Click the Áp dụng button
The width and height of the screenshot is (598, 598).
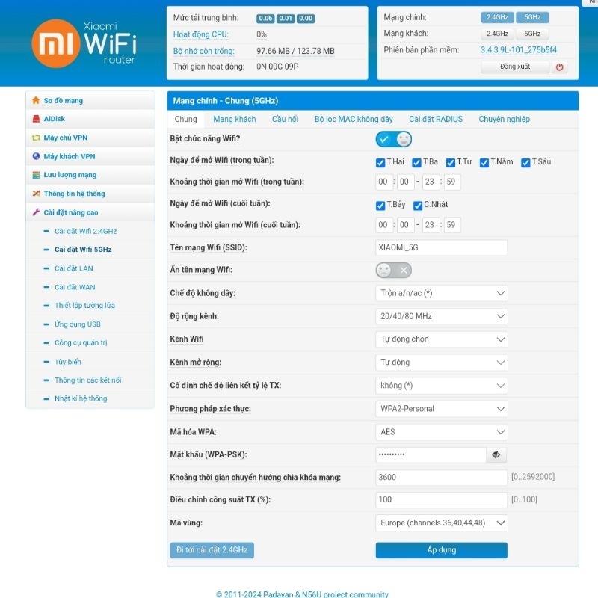441,550
